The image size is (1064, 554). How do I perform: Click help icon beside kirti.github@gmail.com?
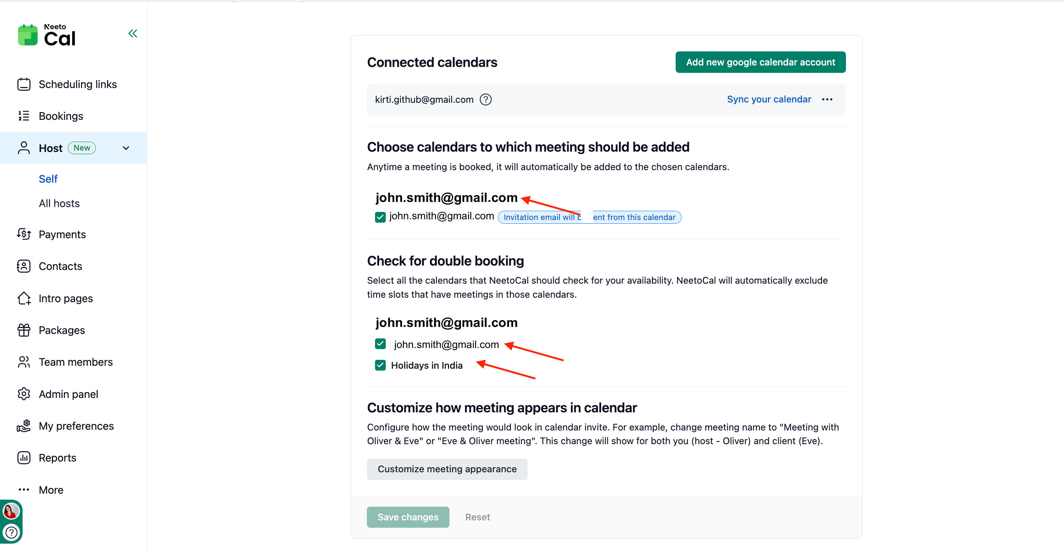click(x=486, y=99)
